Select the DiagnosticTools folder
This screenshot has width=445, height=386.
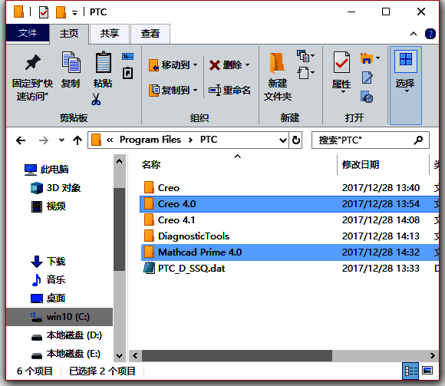(289, 236)
